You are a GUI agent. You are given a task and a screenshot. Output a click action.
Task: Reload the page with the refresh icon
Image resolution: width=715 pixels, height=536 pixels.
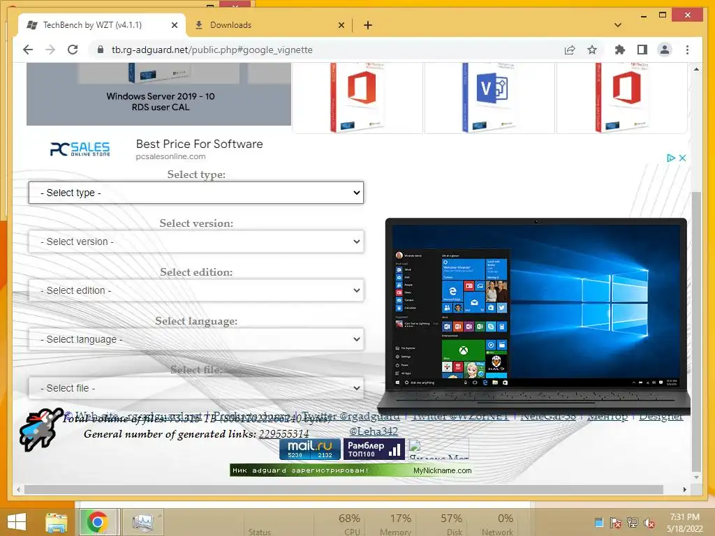click(x=73, y=50)
